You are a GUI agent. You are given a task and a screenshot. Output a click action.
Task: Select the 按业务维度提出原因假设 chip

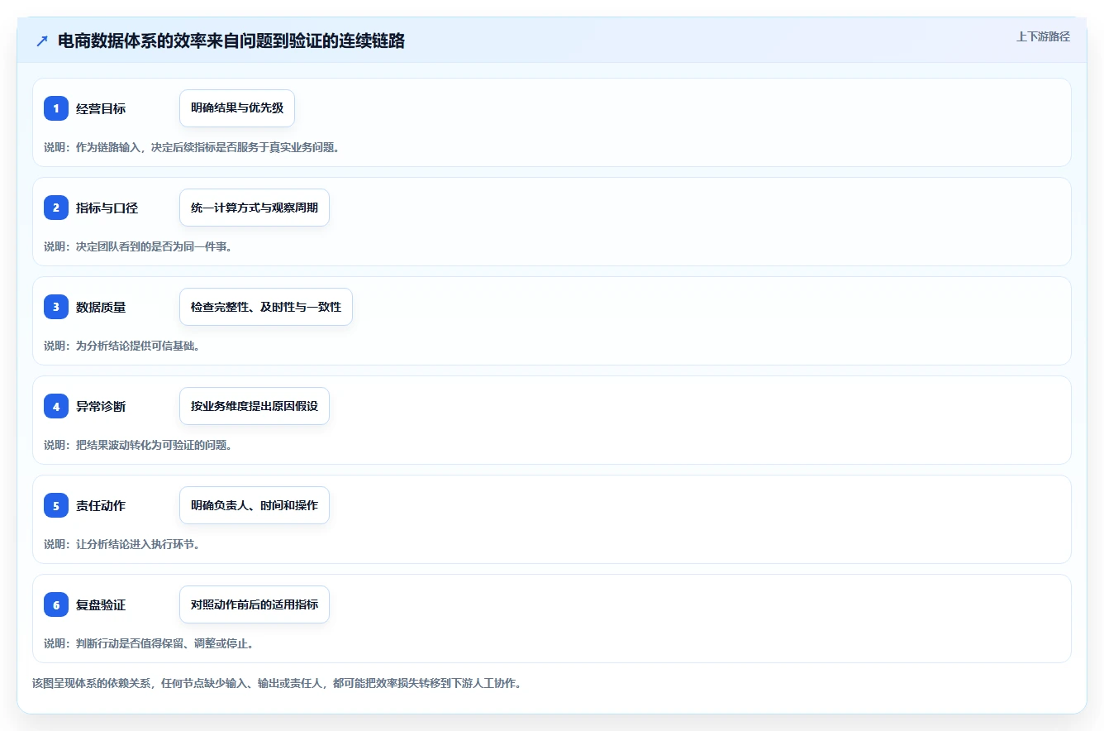255,406
